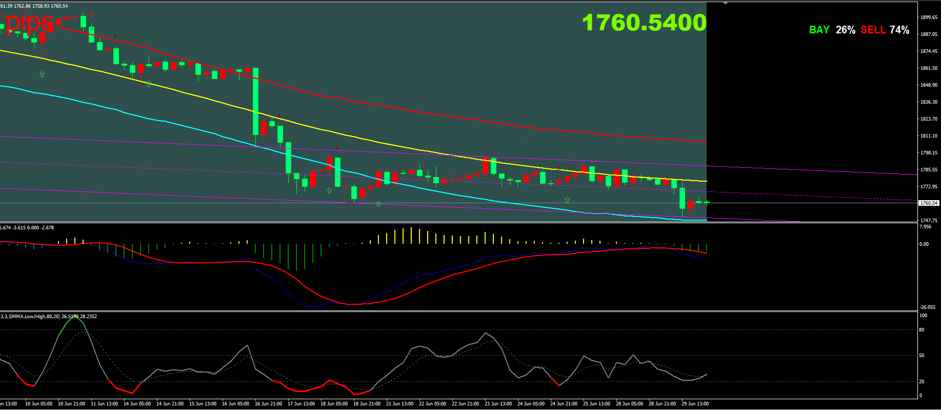The image size is (941, 410).
Task: Click the red down arrow beside pips text
Action: [x=91, y=14]
